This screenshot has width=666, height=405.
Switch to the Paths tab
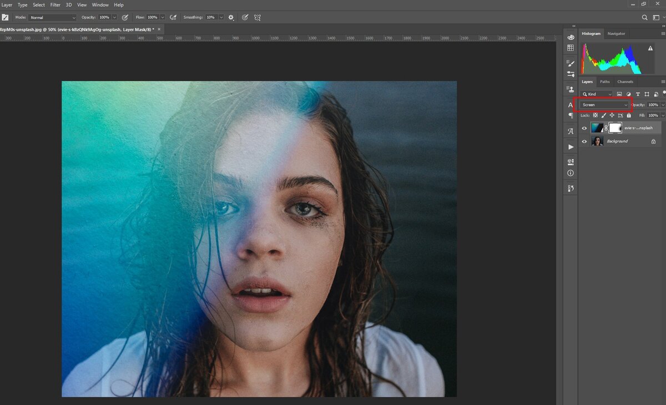pyautogui.click(x=604, y=82)
